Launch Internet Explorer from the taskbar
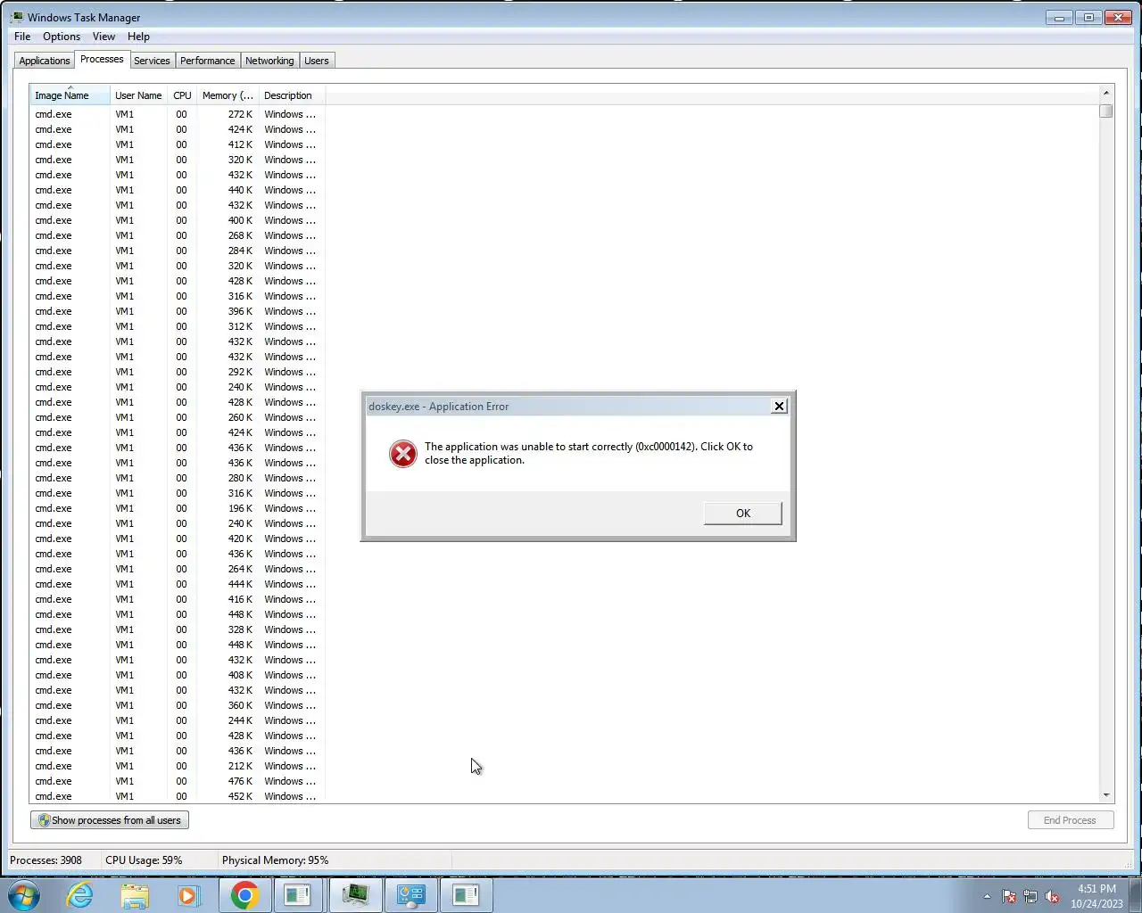Image resolution: width=1142 pixels, height=913 pixels. (80, 895)
